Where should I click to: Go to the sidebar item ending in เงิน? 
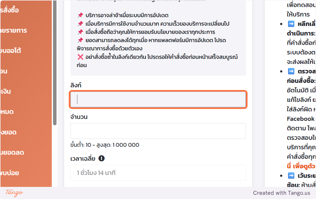point(7,92)
